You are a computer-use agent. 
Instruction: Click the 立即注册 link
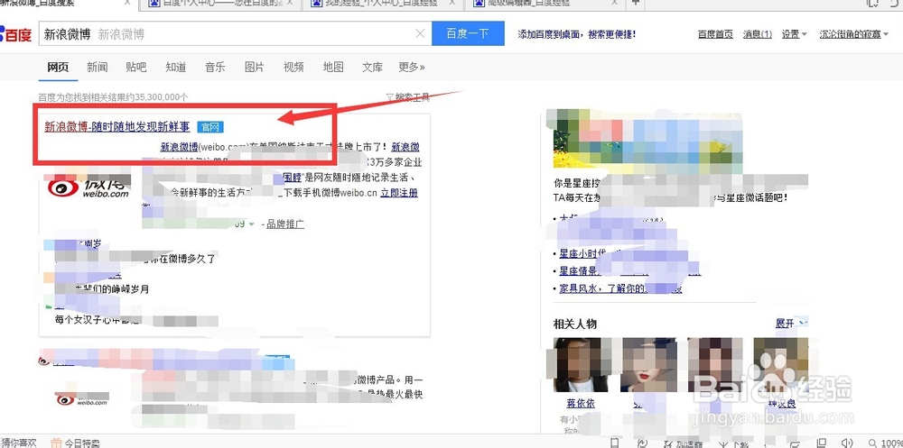pyautogui.click(x=399, y=193)
